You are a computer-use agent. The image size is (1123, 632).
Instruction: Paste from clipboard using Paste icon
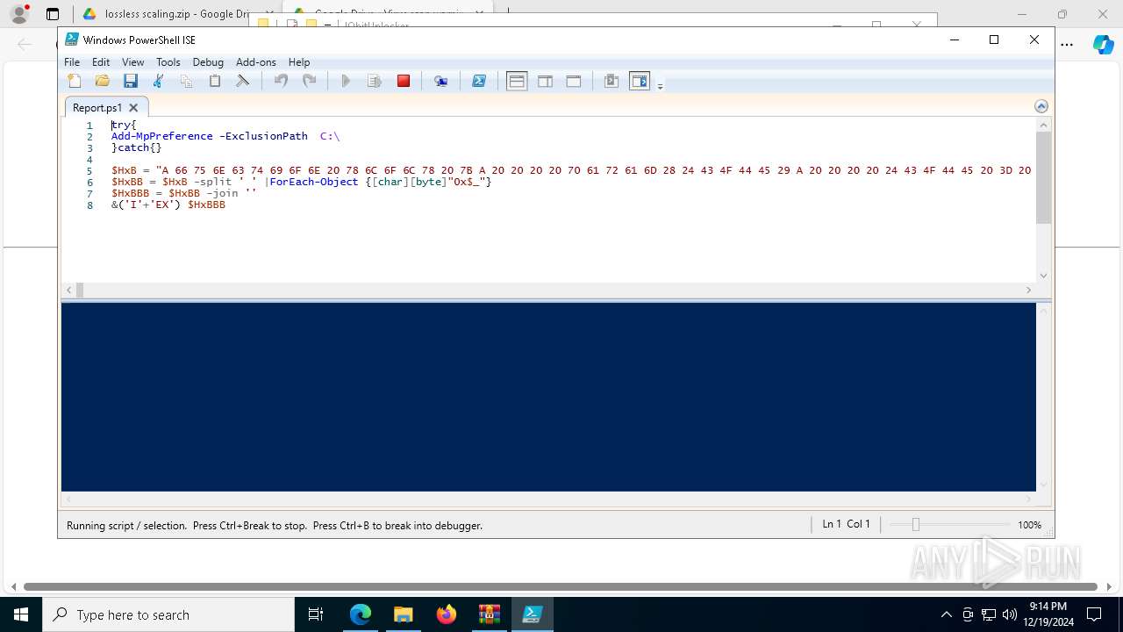(214, 81)
